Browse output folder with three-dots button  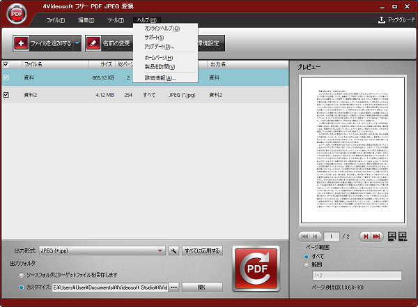174,287
